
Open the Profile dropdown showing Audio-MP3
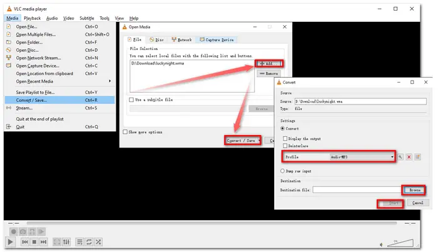(362, 157)
